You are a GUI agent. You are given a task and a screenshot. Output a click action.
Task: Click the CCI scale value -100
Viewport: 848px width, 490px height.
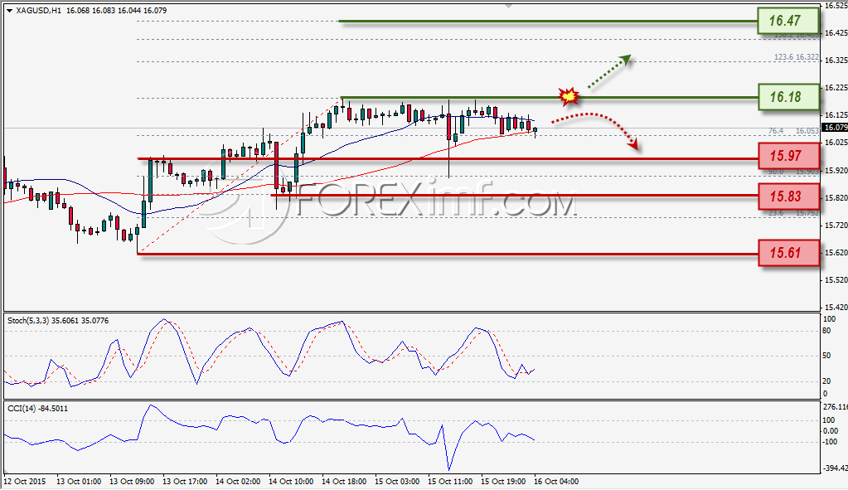click(x=831, y=441)
